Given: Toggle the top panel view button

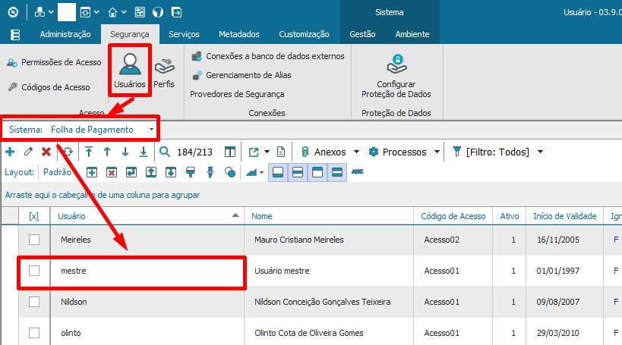Looking at the screenshot, I should click(317, 172).
